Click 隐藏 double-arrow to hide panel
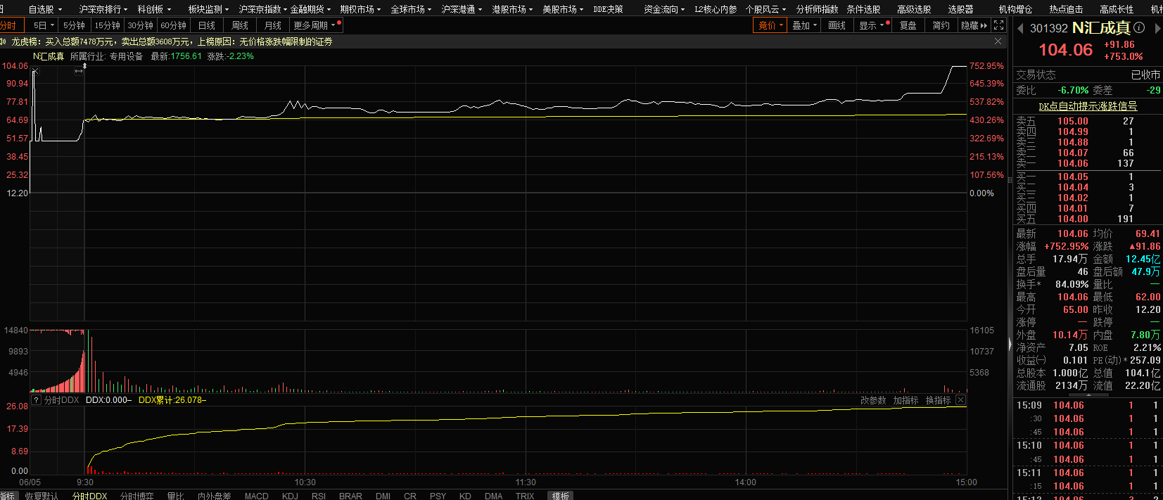 coord(974,25)
